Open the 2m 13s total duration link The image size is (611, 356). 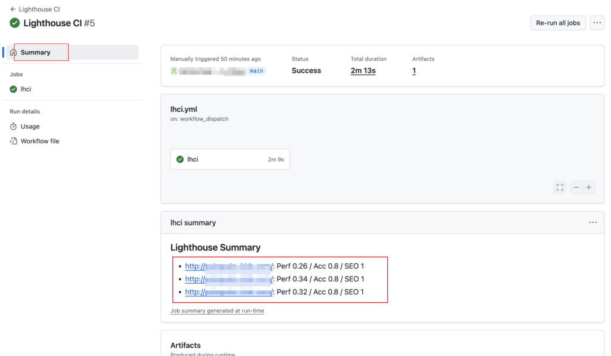click(363, 70)
